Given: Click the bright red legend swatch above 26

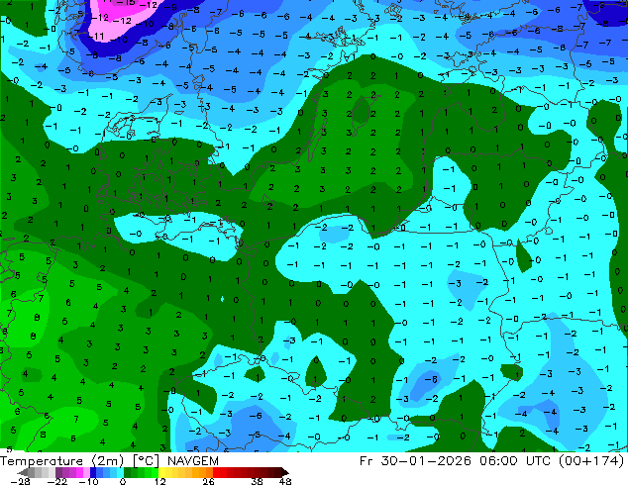Looking at the screenshot, I should click(x=216, y=472).
